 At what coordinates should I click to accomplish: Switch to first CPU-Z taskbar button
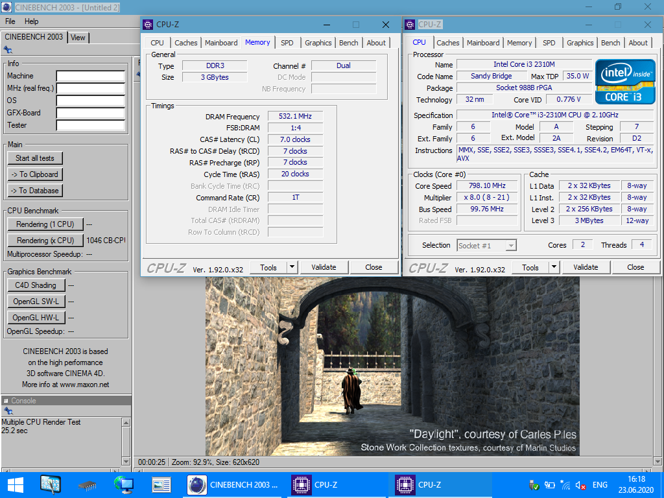[x=336, y=485]
